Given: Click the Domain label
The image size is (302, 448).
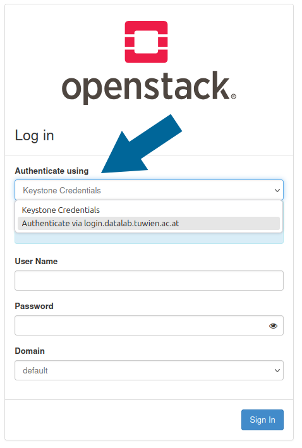Looking at the screenshot, I should [x=30, y=351].
